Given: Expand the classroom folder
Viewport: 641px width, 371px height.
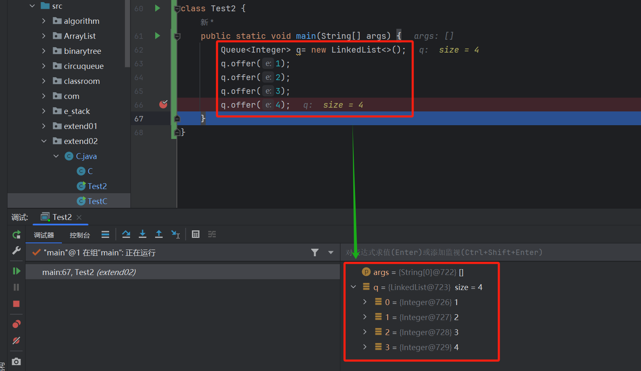Looking at the screenshot, I should pos(44,81).
